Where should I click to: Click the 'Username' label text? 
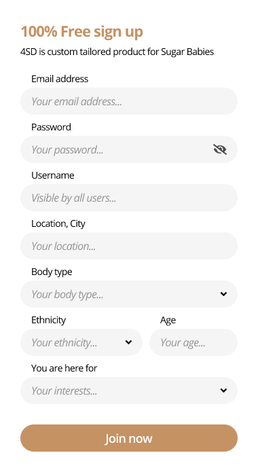tap(53, 175)
